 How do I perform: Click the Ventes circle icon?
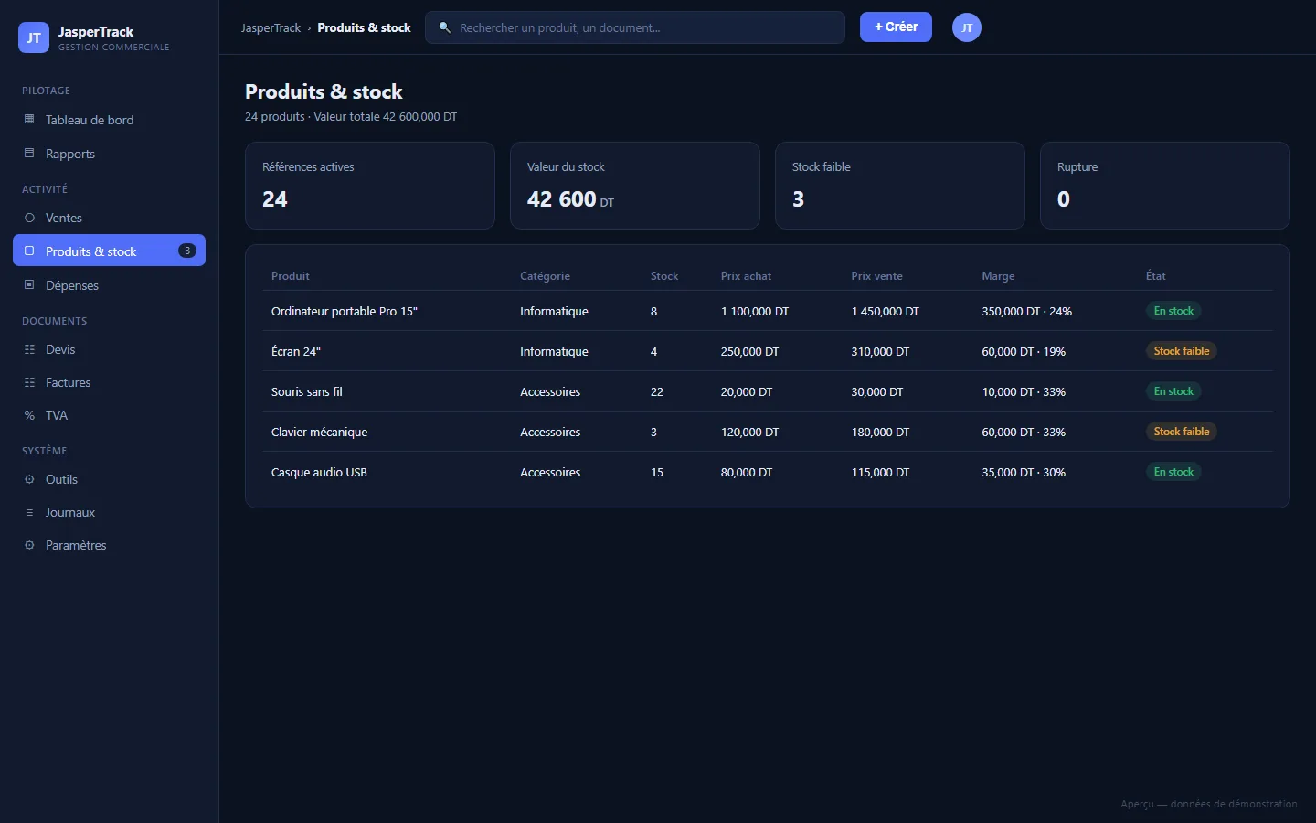29,218
